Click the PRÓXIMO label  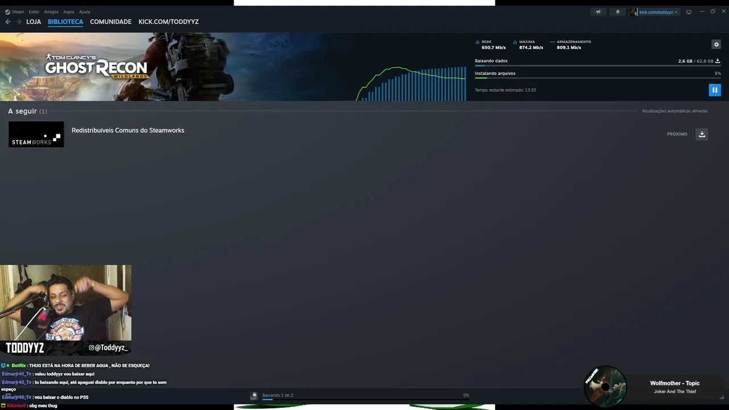(677, 134)
